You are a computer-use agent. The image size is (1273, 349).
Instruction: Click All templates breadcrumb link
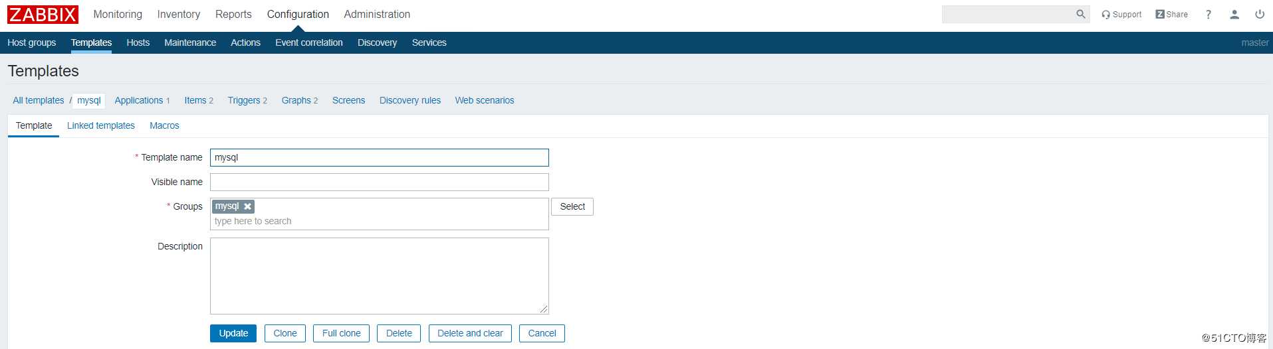coord(39,100)
